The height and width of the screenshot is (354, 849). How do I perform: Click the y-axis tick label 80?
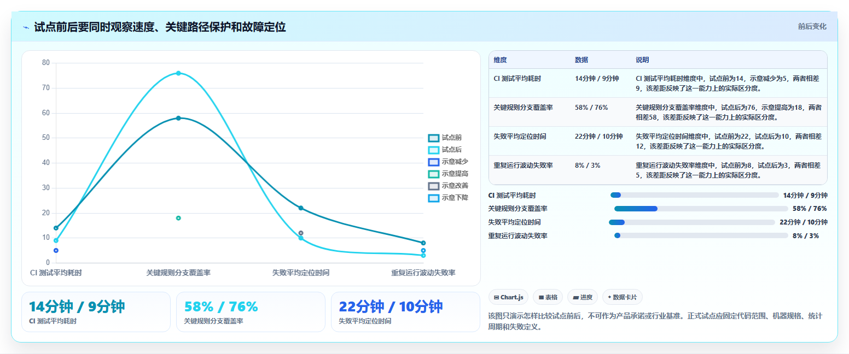(45, 63)
